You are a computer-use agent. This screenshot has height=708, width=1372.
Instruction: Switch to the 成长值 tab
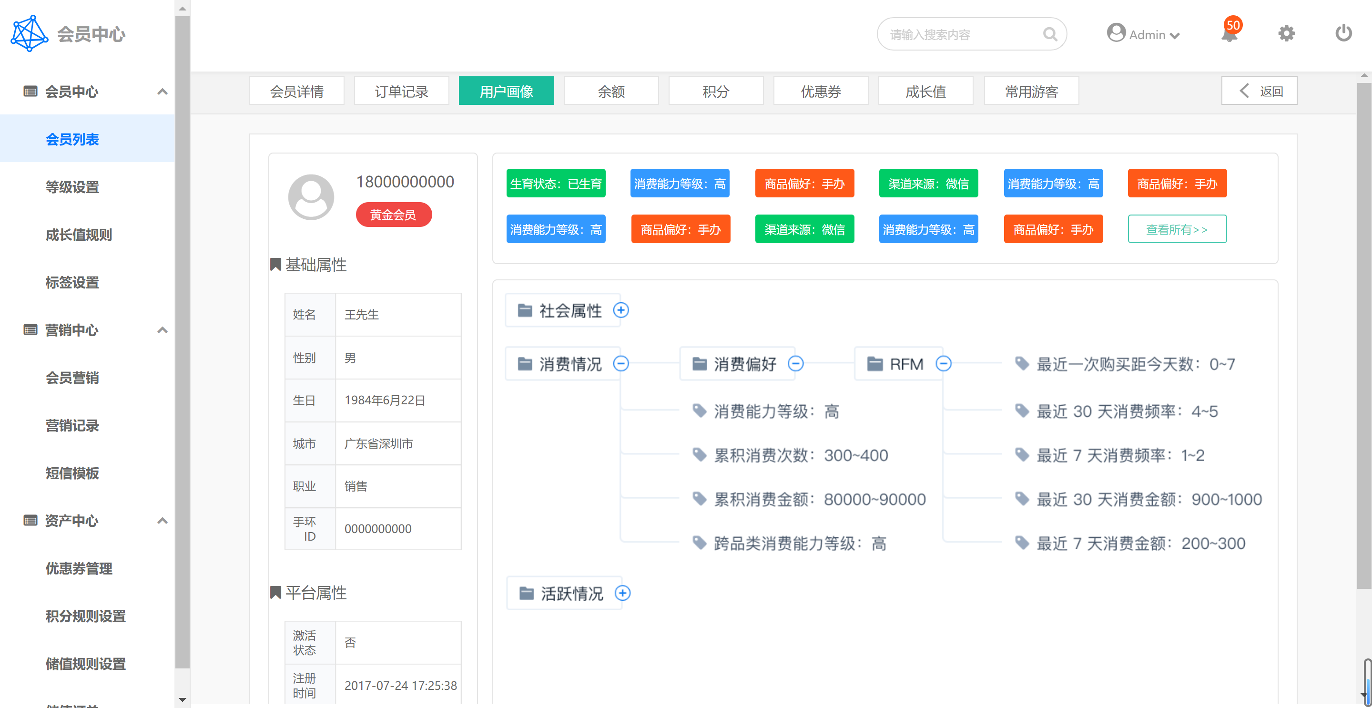coord(925,91)
